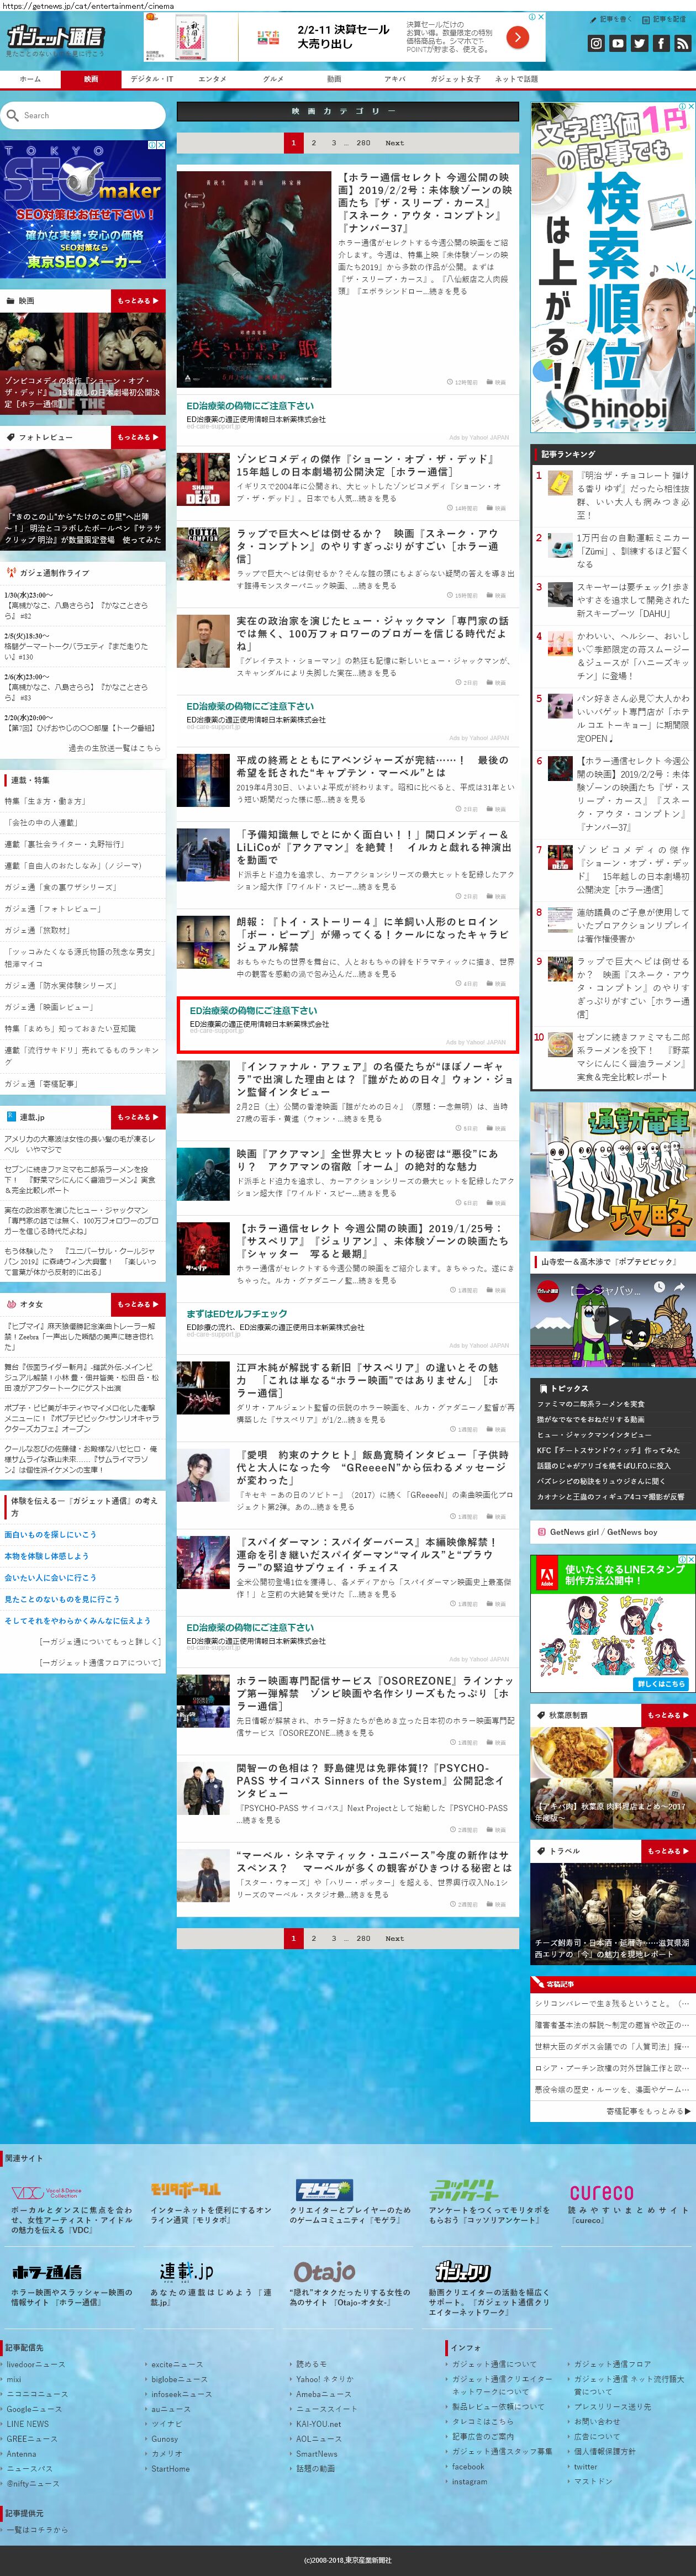Open the エンタメ menu tab

(x=212, y=79)
